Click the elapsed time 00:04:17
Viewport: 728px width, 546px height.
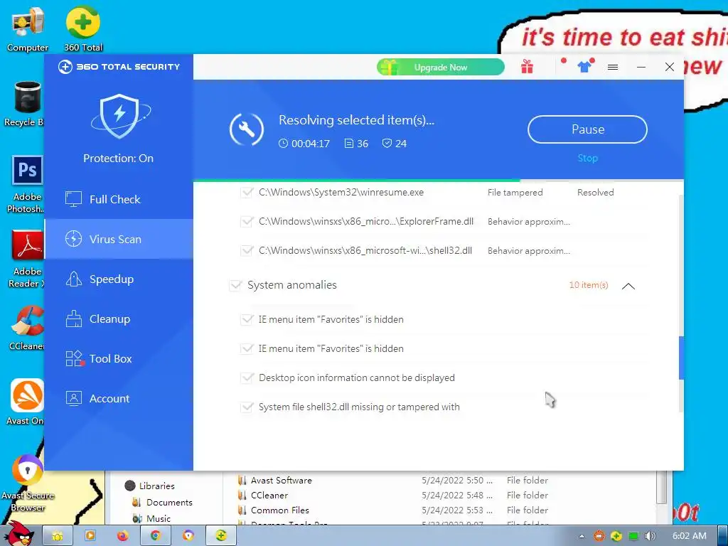coord(310,144)
